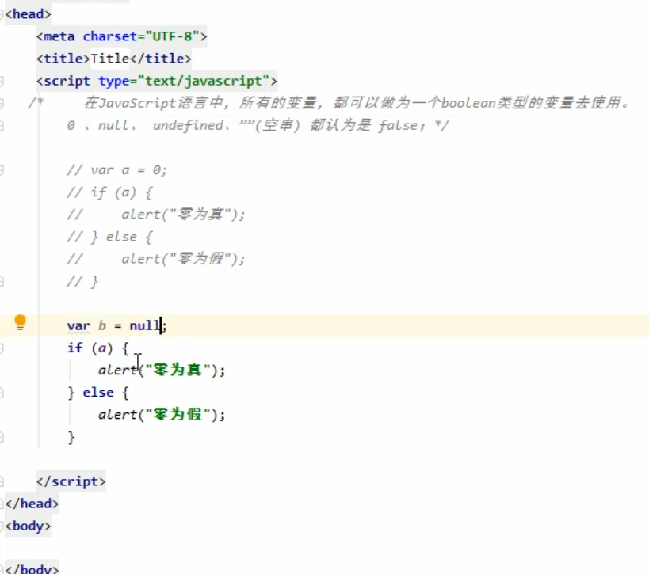Collapse the fold marker beside the script tag
Viewport: 649px width, 574px height.
[2, 81]
